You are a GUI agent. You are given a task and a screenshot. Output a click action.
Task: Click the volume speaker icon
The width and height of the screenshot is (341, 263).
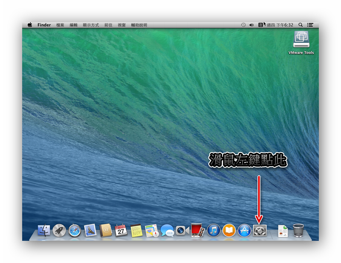pos(251,25)
